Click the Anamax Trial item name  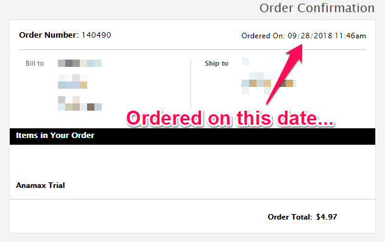pos(41,185)
